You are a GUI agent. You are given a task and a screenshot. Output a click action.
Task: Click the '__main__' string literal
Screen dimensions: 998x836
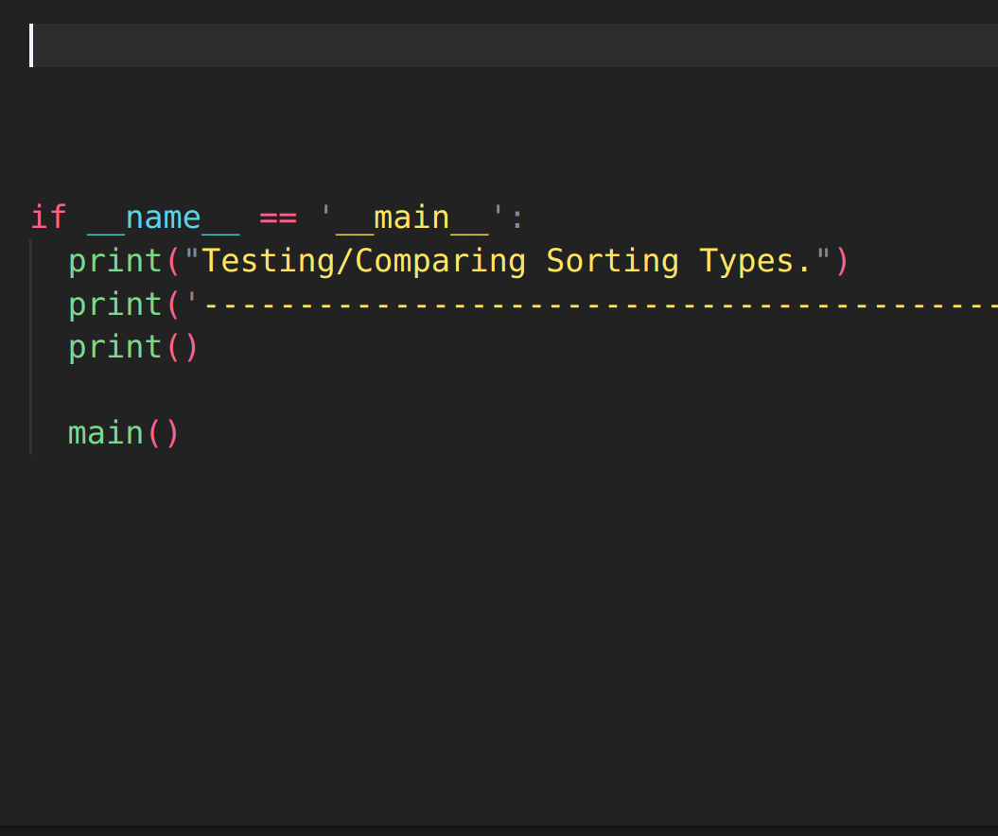[x=411, y=218]
